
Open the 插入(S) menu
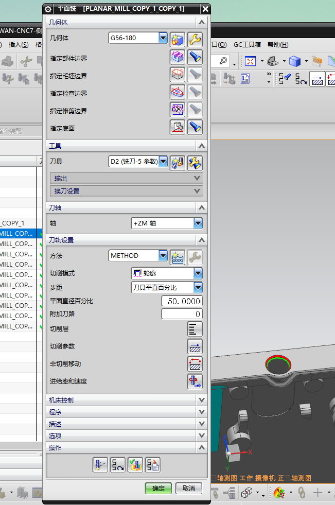19,45
